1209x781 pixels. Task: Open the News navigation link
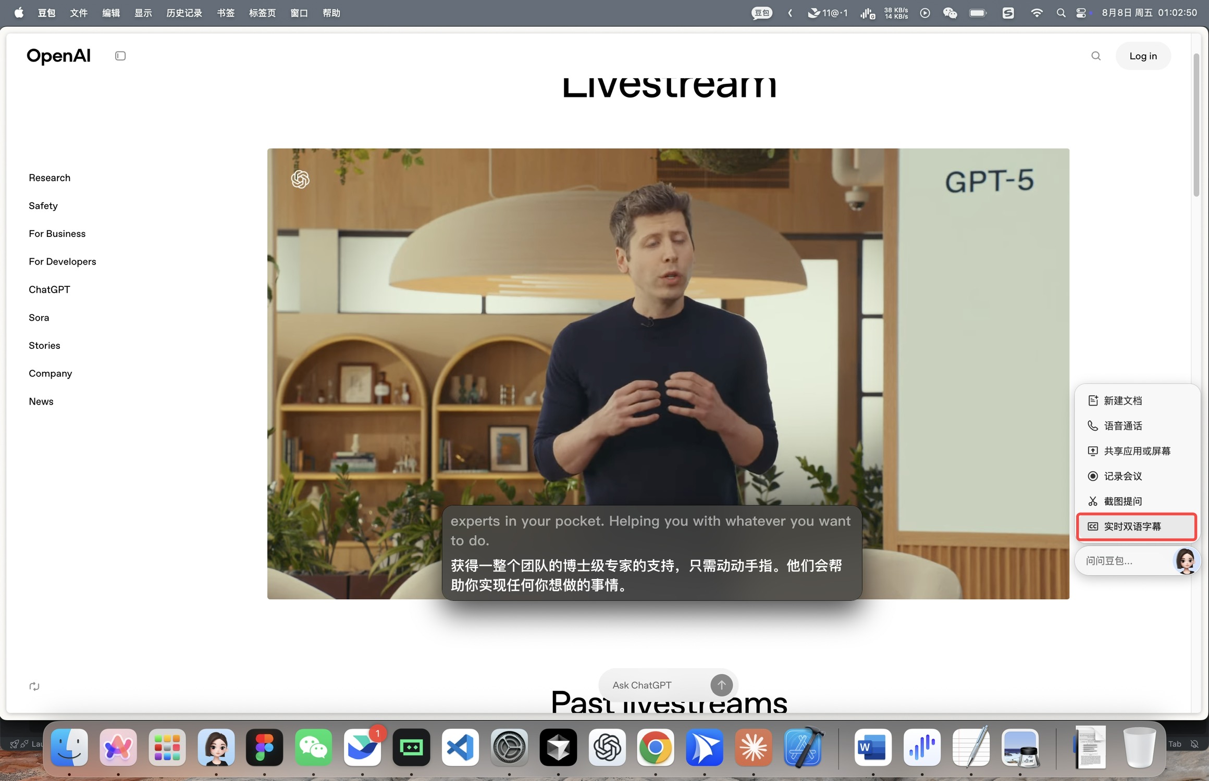click(41, 401)
